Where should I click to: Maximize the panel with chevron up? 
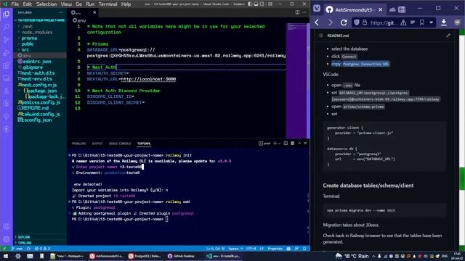(x=299, y=144)
